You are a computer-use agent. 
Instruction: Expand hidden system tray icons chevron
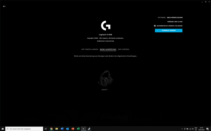click(182, 129)
